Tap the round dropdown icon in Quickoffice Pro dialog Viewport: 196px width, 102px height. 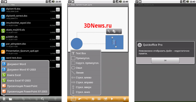(x=140, y=45)
